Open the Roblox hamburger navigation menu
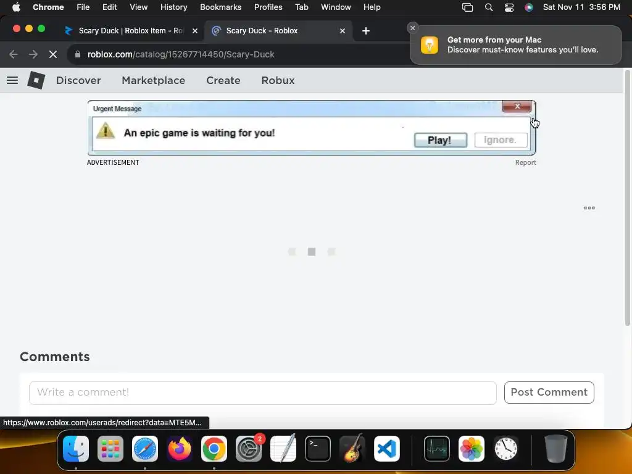This screenshot has height=474, width=632. (12, 80)
